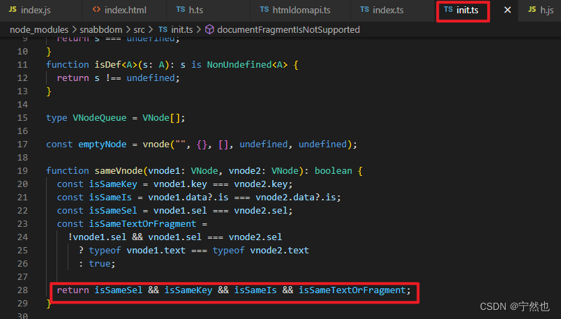Click init.ts in the breadcrumb path
Image resolution: width=561 pixels, height=319 pixels.
[181, 30]
